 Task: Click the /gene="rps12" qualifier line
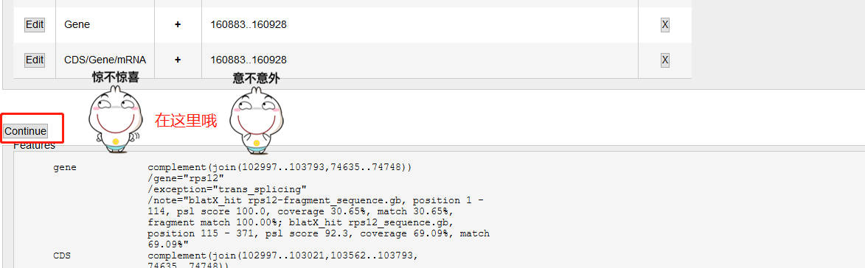(x=185, y=178)
